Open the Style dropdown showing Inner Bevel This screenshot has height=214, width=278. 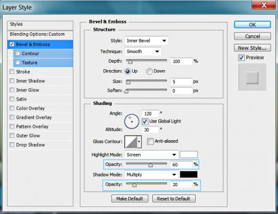coord(146,41)
